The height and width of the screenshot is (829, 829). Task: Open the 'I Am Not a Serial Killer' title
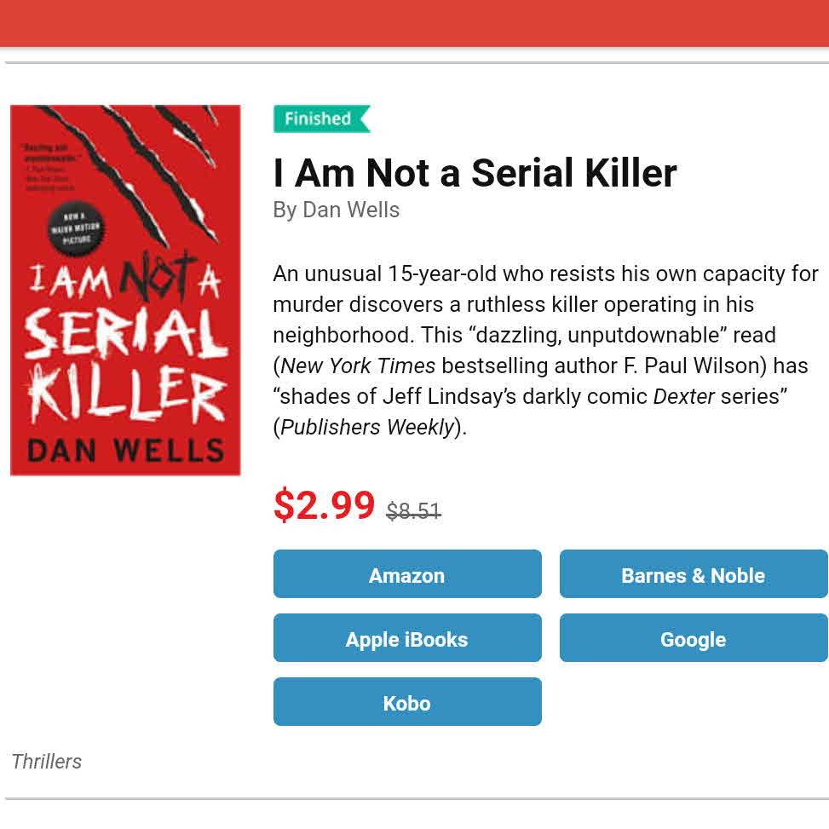(x=475, y=173)
